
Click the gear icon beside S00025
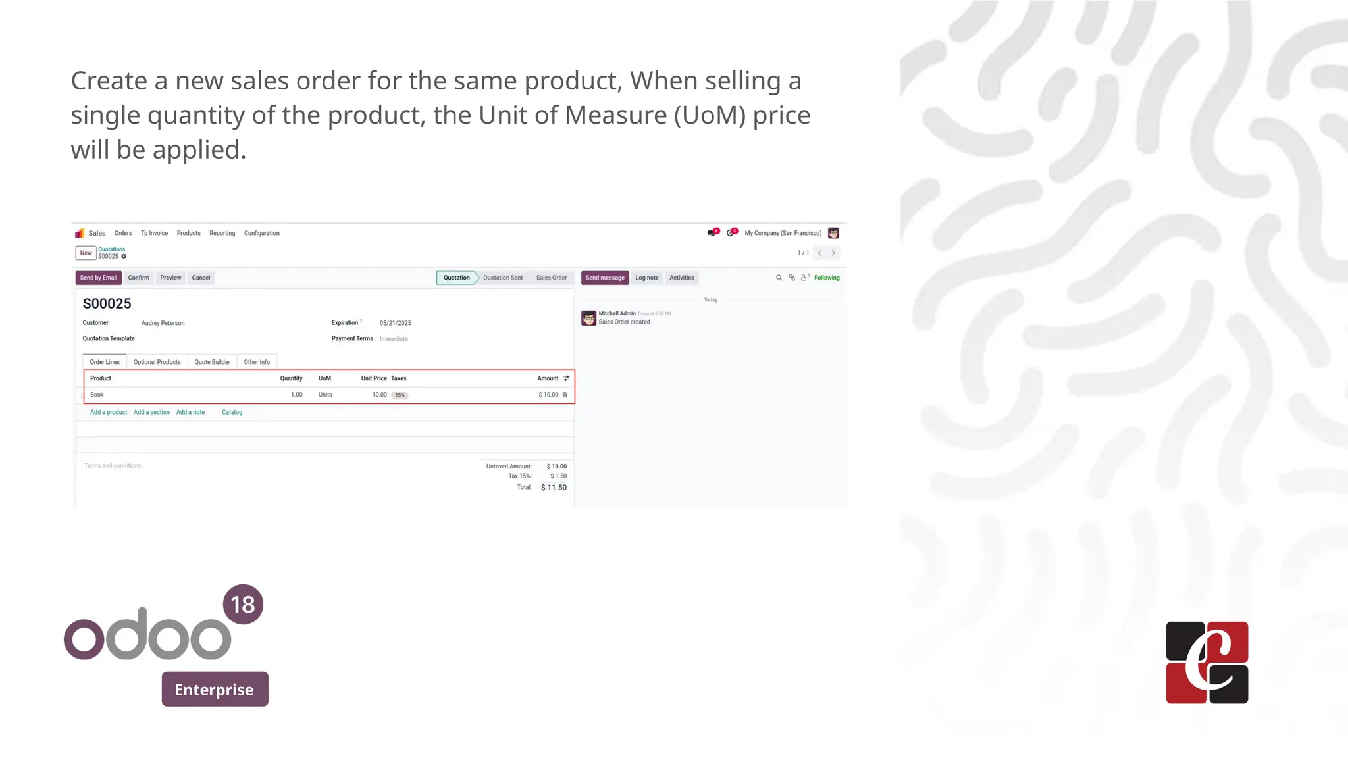(124, 257)
